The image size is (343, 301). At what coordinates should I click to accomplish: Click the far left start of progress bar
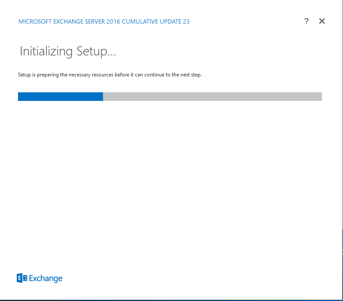coord(20,97)
